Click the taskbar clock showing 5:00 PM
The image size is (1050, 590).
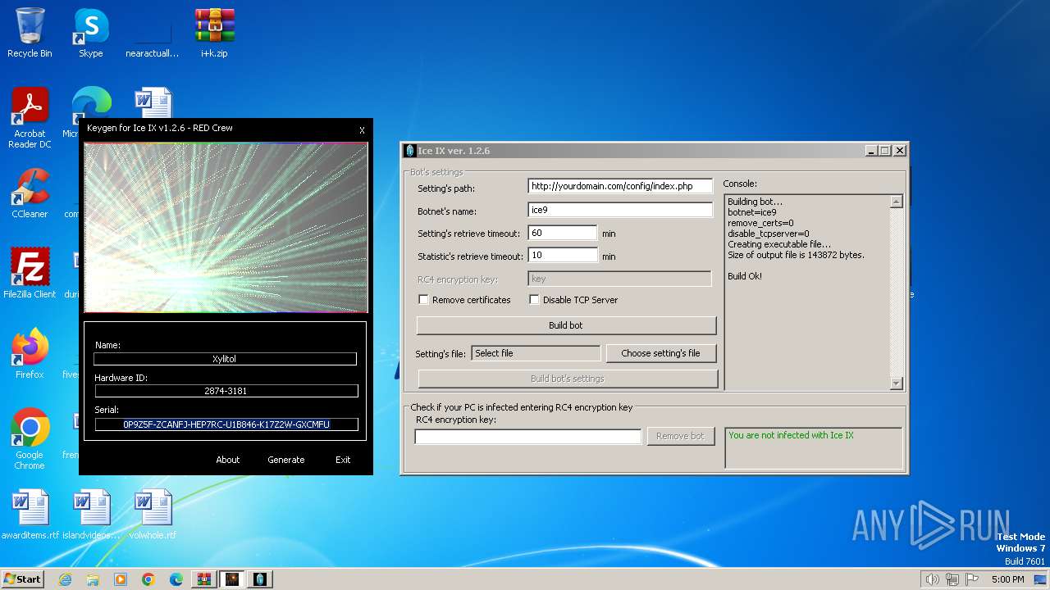coord(1007,579)
